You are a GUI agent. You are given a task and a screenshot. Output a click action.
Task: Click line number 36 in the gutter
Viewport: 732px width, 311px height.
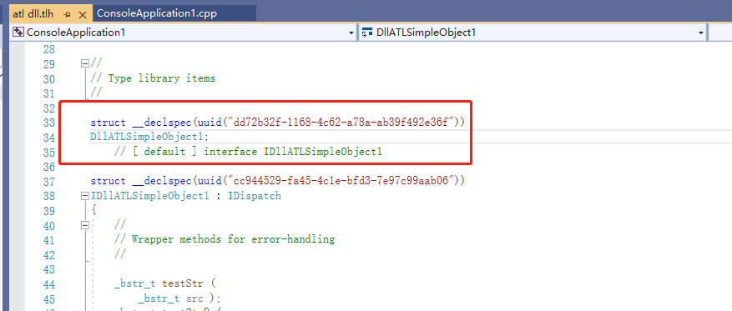pos(48,167)
